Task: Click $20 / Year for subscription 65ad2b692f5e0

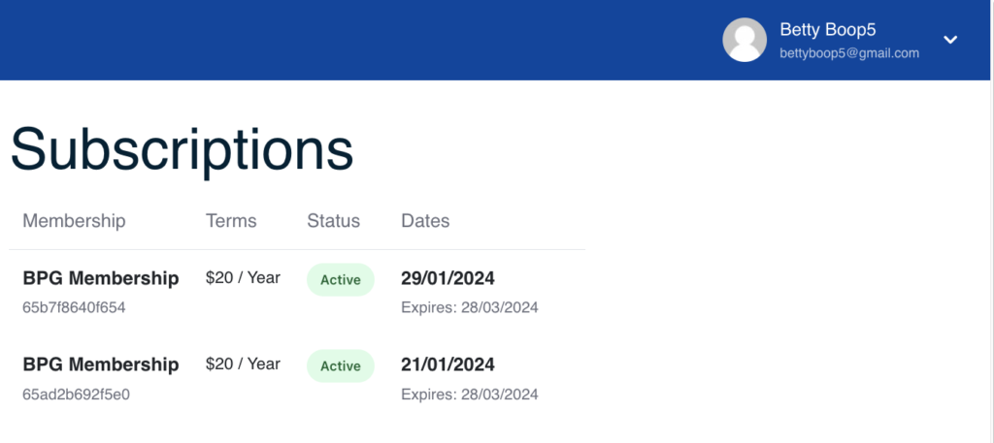Action: pyautogui.click(x=243, y=364)
